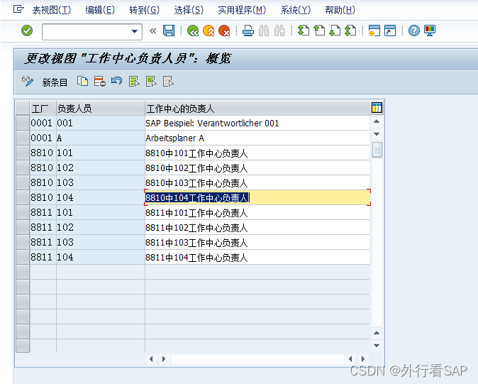Click scroll-down arrow below top arrow

click(377, 134)
